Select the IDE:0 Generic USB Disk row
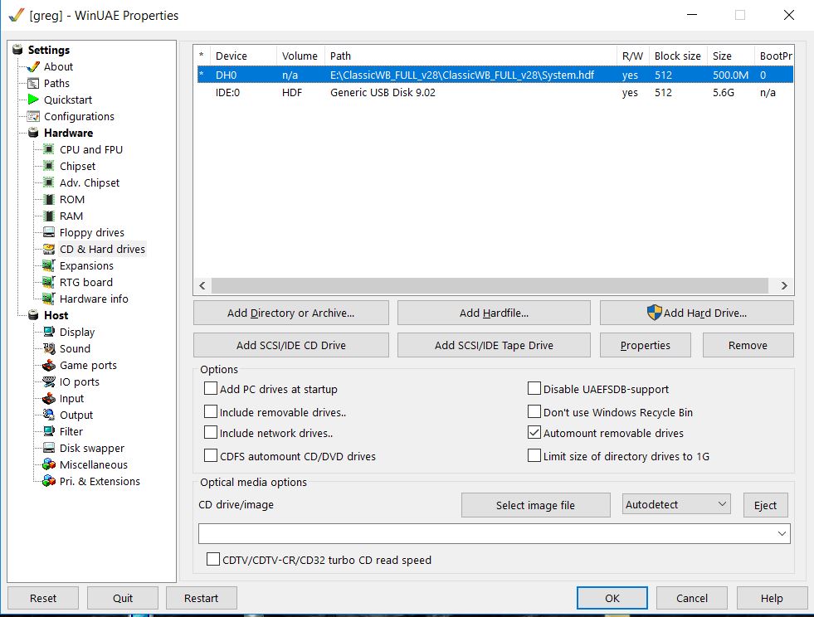 coord(495,92)
